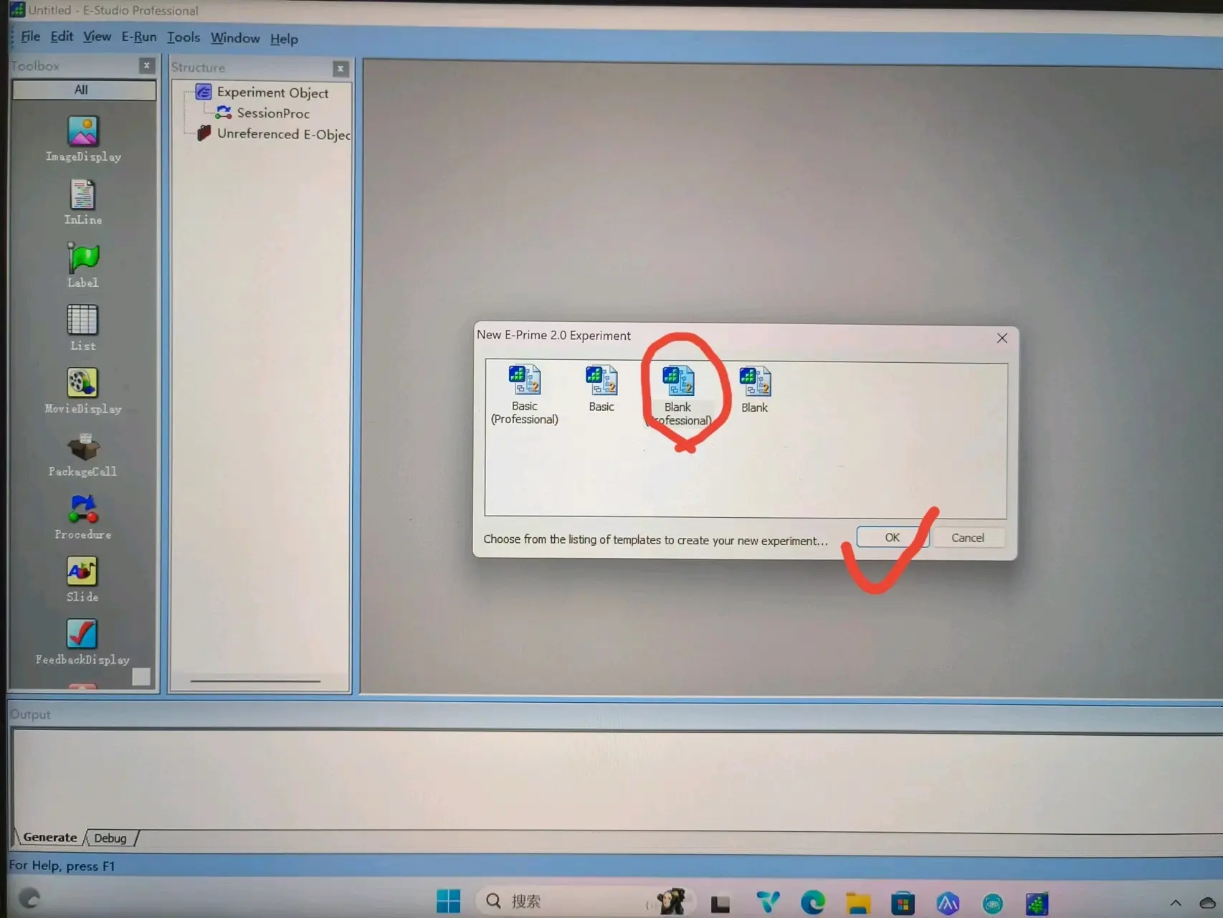Click the All toolbox category button

tap(84, 90)
